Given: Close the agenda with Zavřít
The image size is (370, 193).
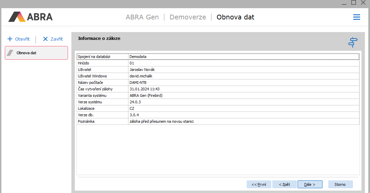Looking at the screenshot, I should 53,39.
